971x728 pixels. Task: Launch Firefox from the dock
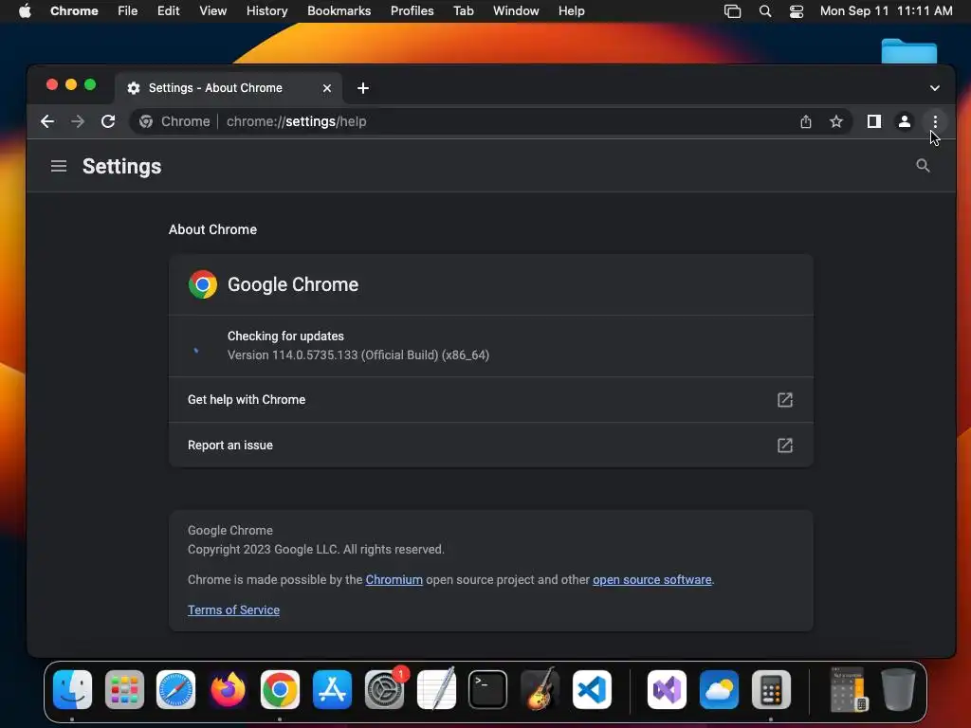click(228, 690)
